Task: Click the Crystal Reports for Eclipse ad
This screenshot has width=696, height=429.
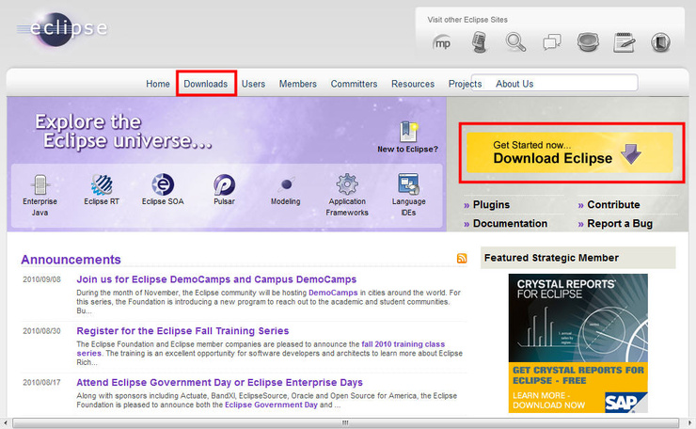Action: [577, 342]
